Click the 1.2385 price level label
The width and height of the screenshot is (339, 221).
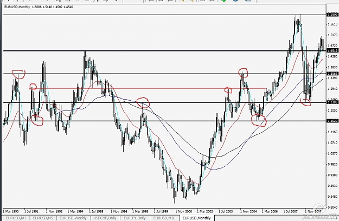coord(332,102)
